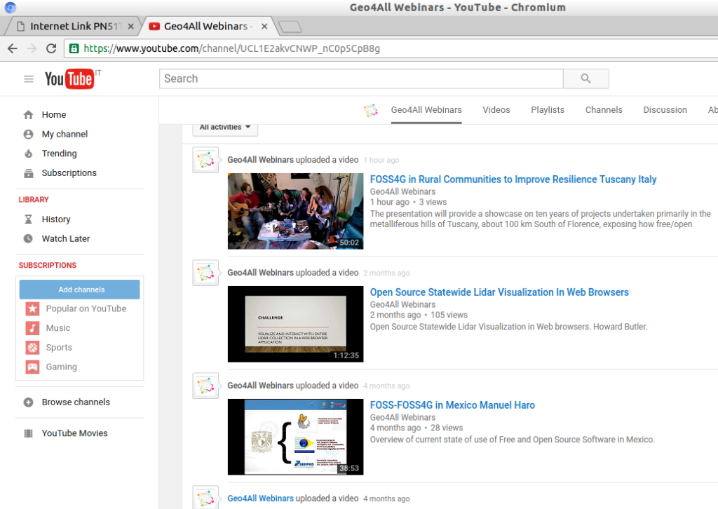The image size is (718, 509).
Task: Open the guitar players video thumbnail
Action: coord(295,211)
